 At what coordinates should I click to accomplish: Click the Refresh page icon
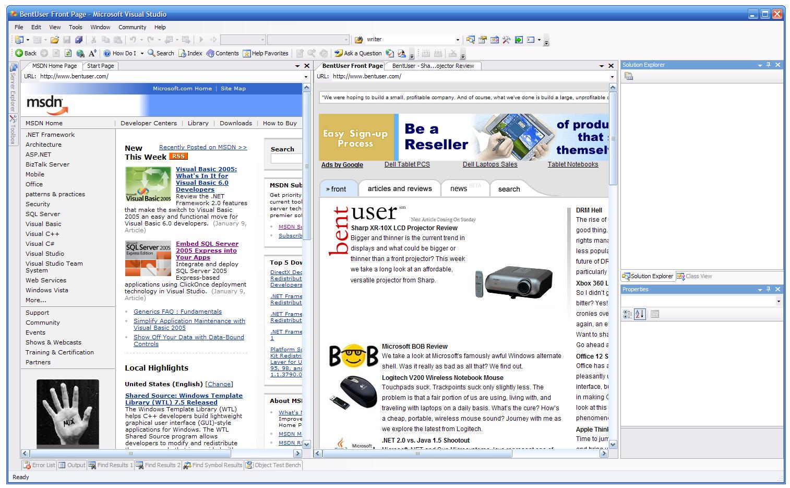tap(68, 53)
